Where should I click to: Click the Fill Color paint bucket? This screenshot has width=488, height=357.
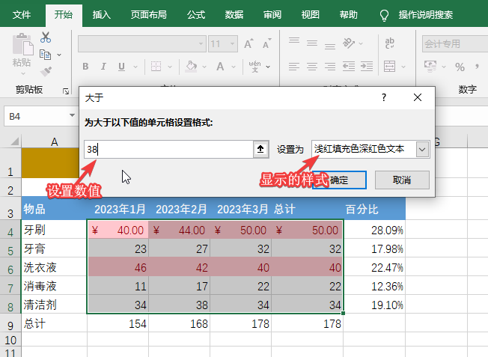[191, 67]
